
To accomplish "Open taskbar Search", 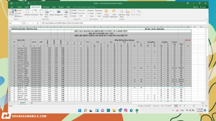I will pyautogui.click(x=85, y=111).
